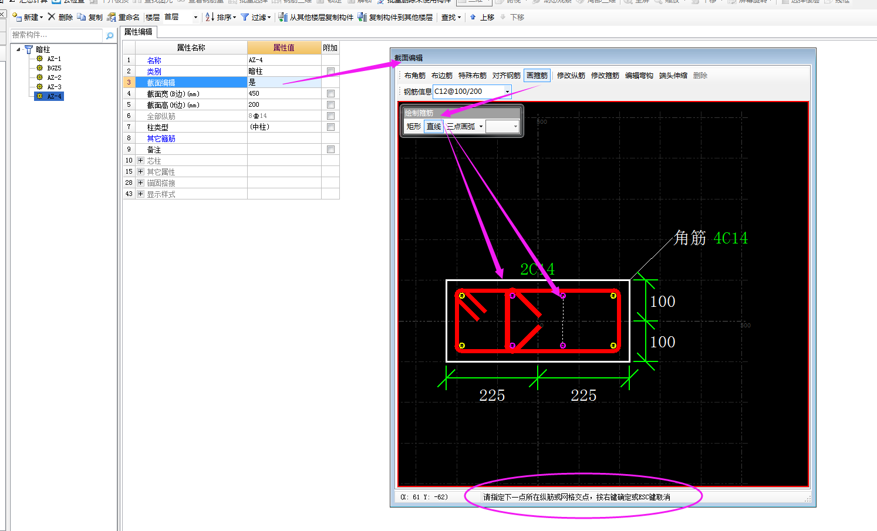Toggle 附加 checkbox for 截面宽 row
This screenshot has width=877, height=531.
click(330, 93)
